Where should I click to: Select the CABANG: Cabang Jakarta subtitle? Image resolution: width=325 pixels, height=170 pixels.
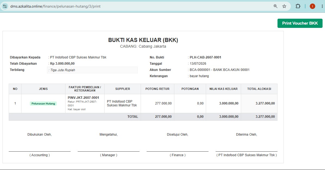(143, 47)
